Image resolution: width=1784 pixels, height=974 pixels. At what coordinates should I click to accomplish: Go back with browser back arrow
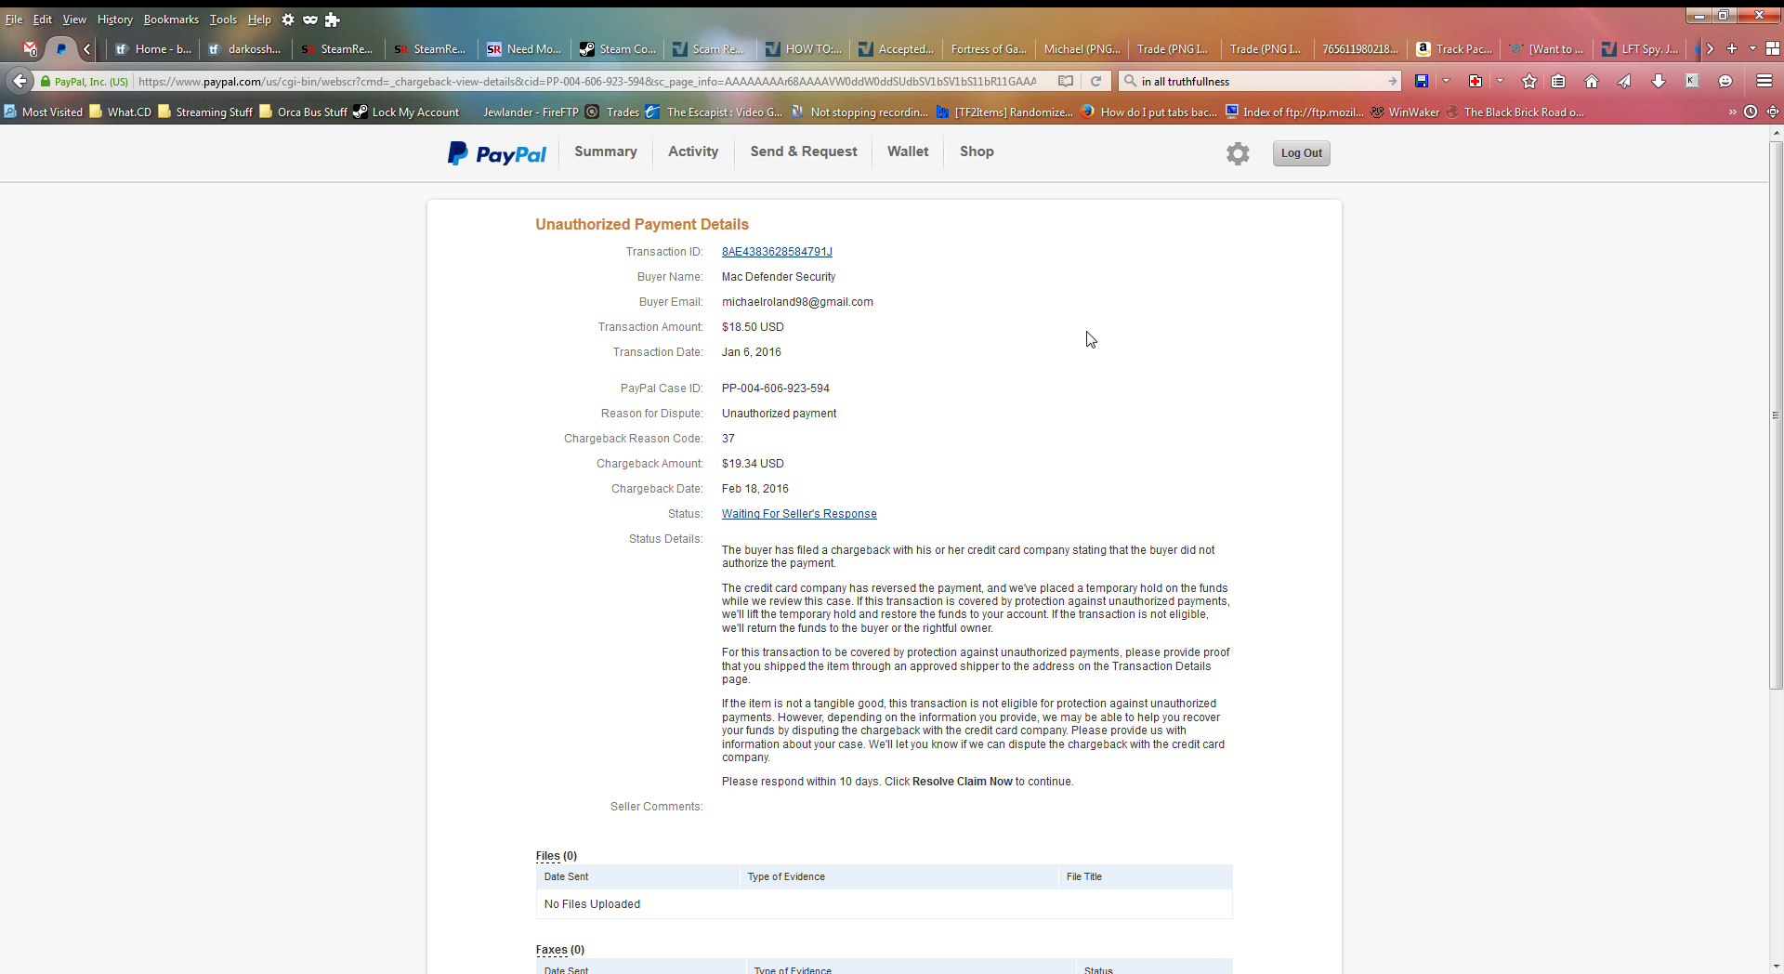pyautogui.click(x=20, y=82)
